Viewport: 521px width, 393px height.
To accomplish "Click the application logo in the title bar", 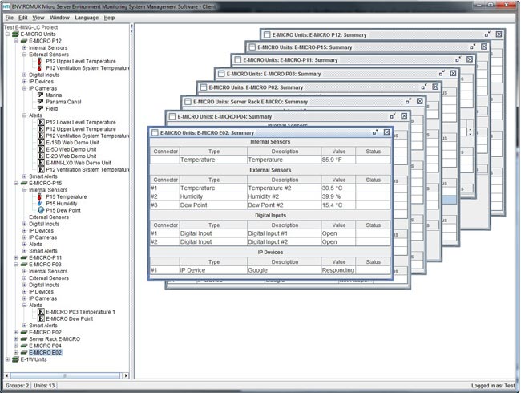I will coord(6,6).
